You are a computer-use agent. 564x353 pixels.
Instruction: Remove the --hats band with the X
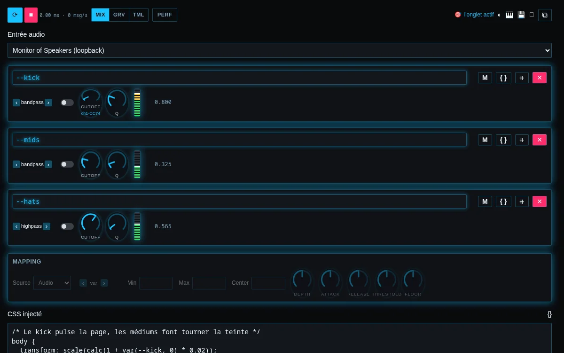point(540,201)
